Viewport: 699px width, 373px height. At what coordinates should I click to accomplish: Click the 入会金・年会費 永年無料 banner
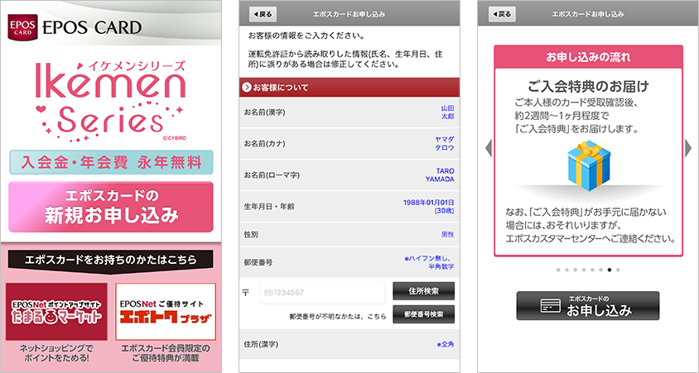click(112, 162)
